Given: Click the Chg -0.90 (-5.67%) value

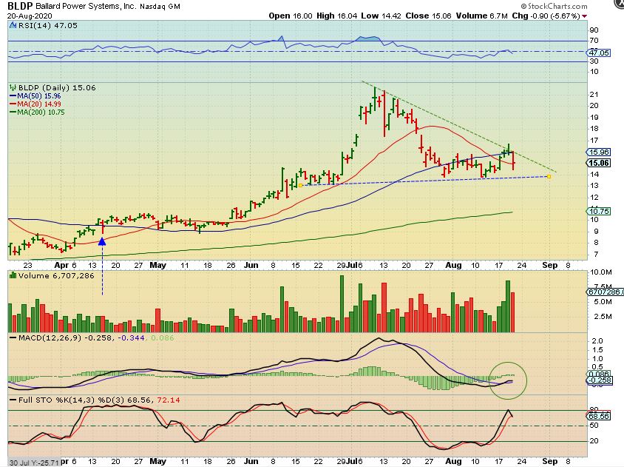Looking at the screenshot, I should coord(546,16).
